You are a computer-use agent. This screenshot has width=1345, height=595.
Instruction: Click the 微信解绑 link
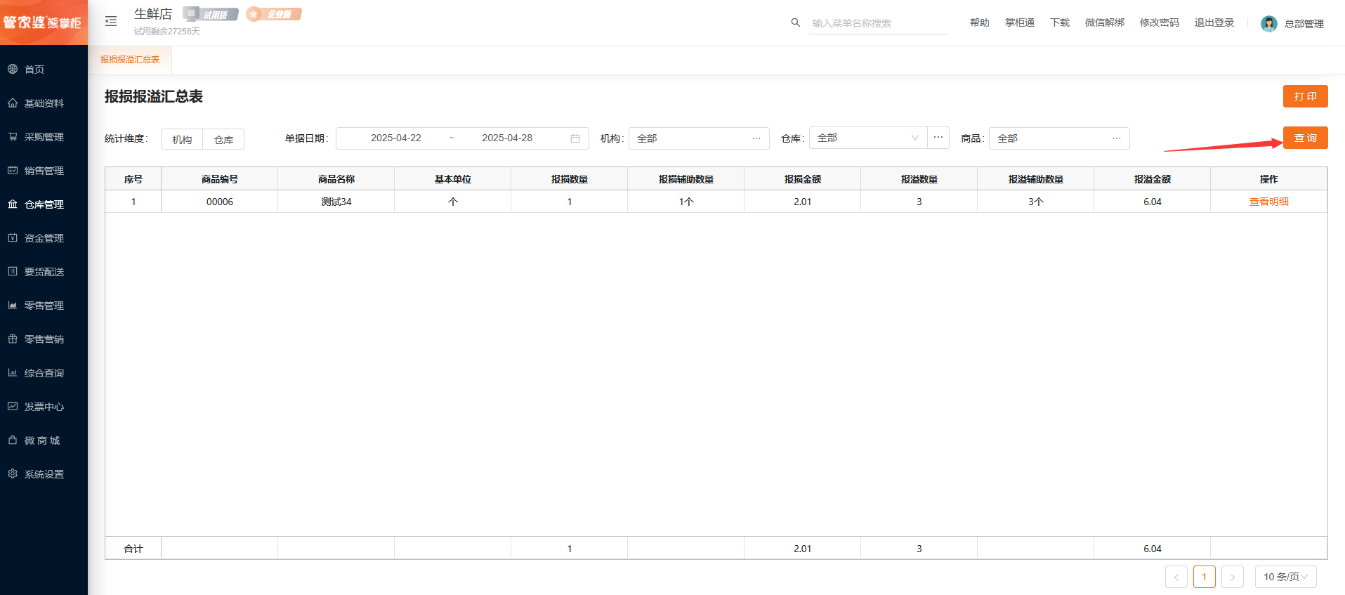pos(1104,23)
